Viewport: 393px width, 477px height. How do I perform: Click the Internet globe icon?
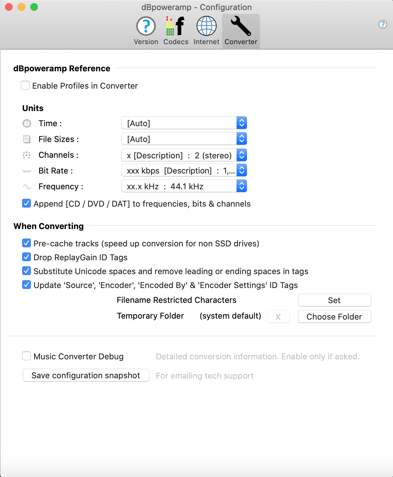click(206, 26)
